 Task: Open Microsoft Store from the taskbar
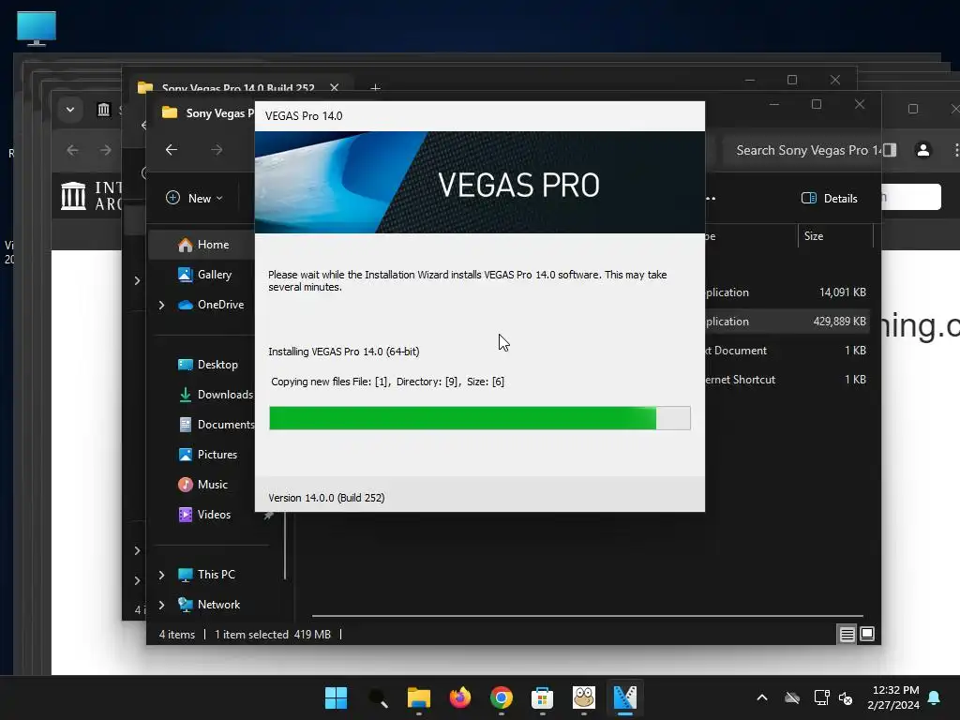point(543,697)
